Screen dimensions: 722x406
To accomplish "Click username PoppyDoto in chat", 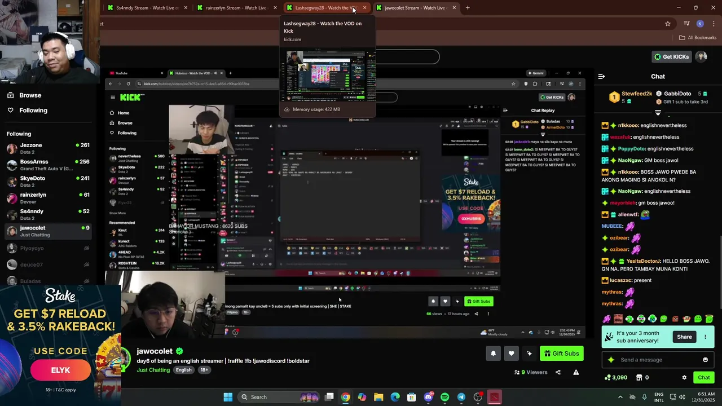I will pyautogui.click(x=630, y=149).
